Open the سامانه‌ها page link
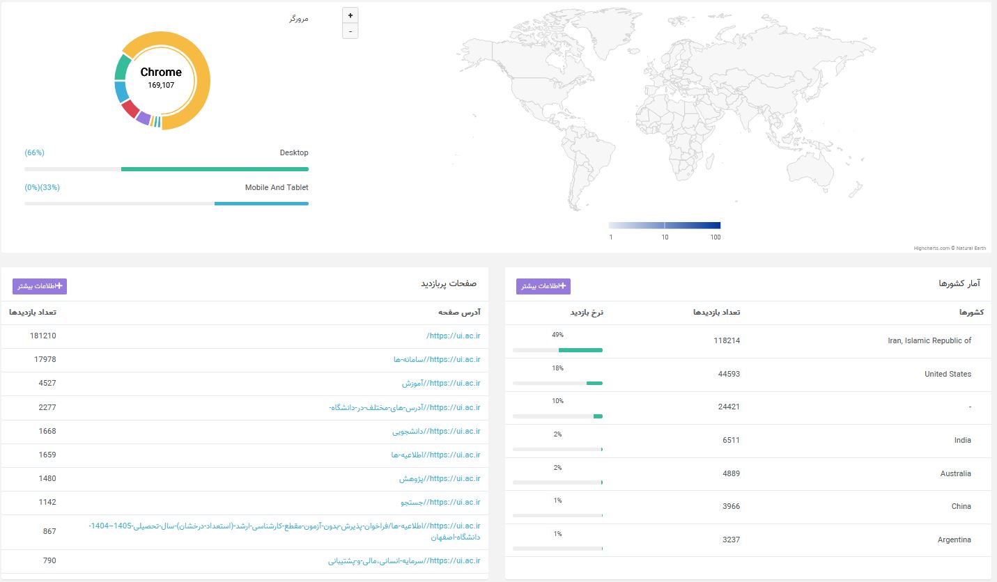997x582 pixels. click(437, 359)
